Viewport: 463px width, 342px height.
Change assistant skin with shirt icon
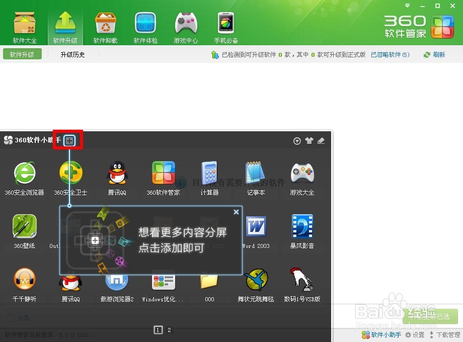click(309, 141)
